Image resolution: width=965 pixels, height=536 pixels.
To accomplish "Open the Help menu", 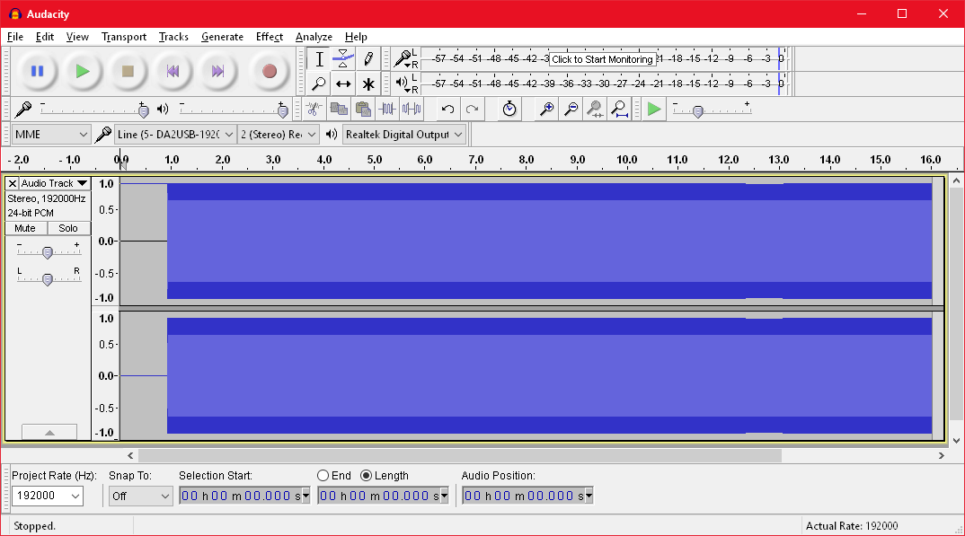I will tap(356, 37).
